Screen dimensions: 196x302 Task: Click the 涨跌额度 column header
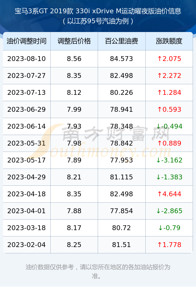click(169, 41)
